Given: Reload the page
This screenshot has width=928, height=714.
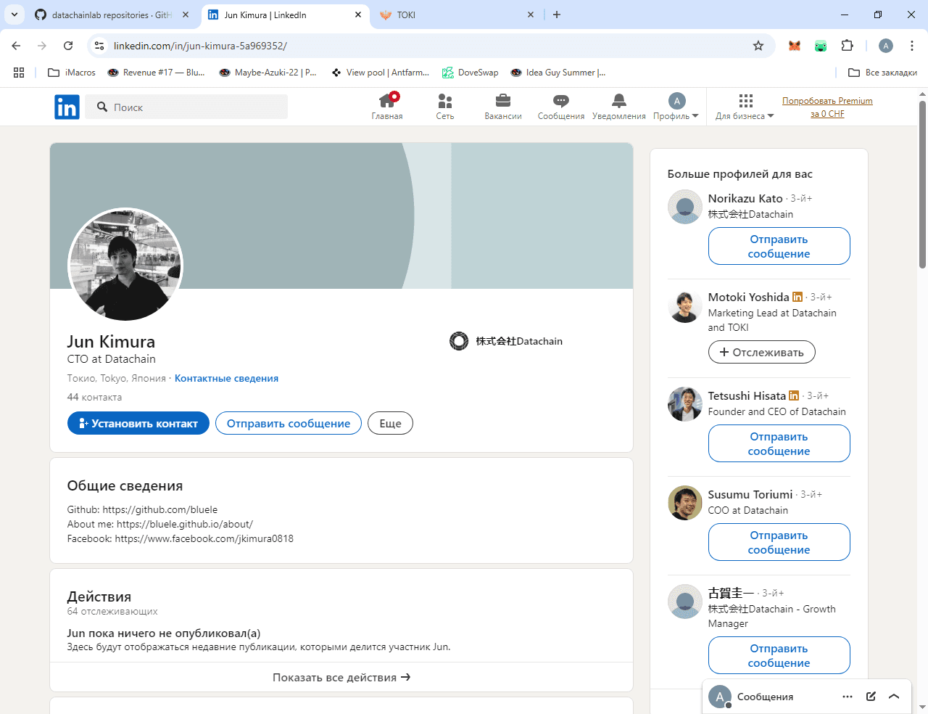Looking at the screenshot, I should (68, 46).
